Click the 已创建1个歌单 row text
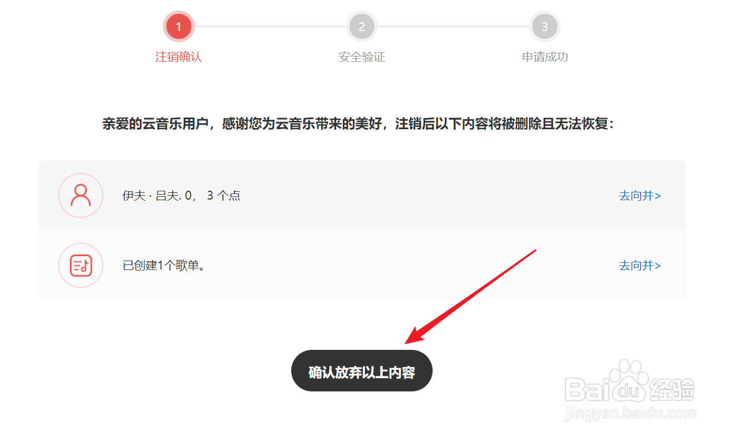Screen dimensions: 736x438 point(164,266)
